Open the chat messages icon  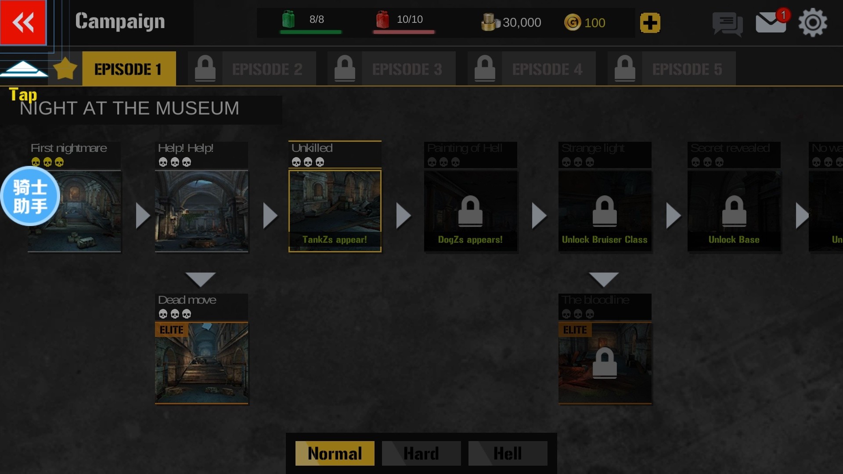pyautogui.click(x=728, y=24)
